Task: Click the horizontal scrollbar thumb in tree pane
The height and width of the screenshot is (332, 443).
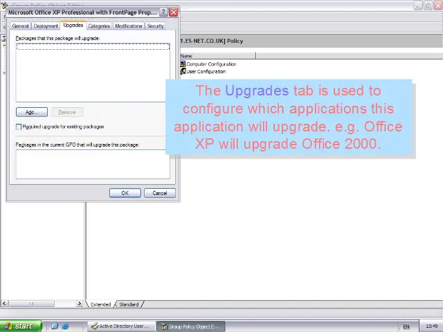Action: pyautogui.click(x=31, y=304)
